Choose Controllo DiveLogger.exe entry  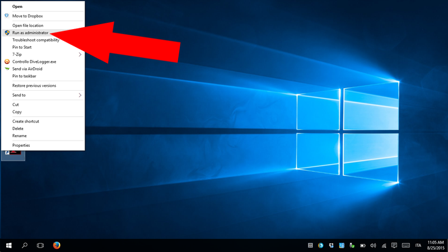tap(43, 62)
